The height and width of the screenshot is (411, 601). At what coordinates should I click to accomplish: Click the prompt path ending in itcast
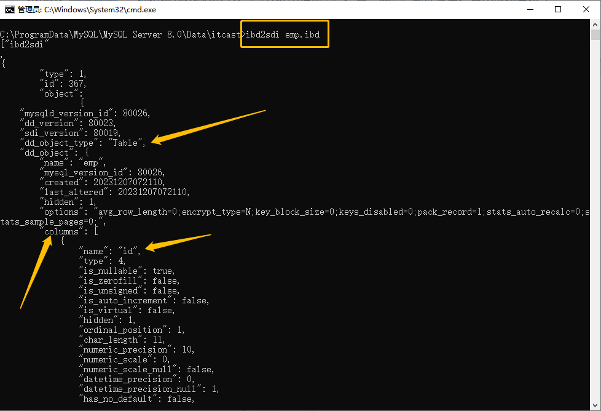120,34
